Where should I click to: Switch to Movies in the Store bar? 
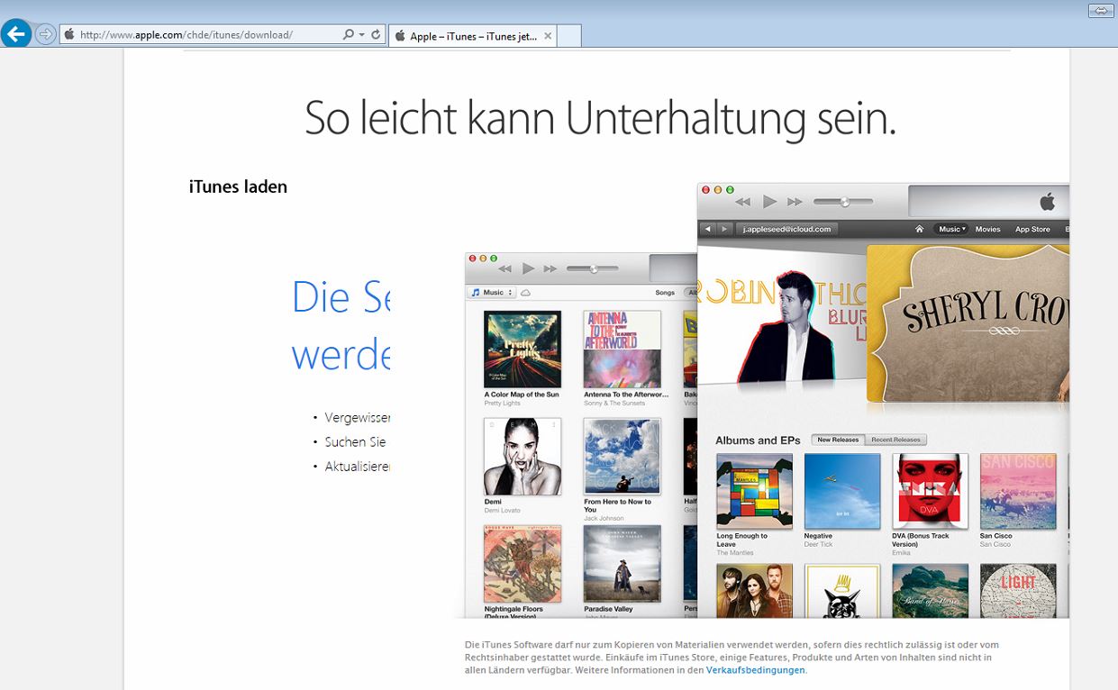click(x=987, y=229)
